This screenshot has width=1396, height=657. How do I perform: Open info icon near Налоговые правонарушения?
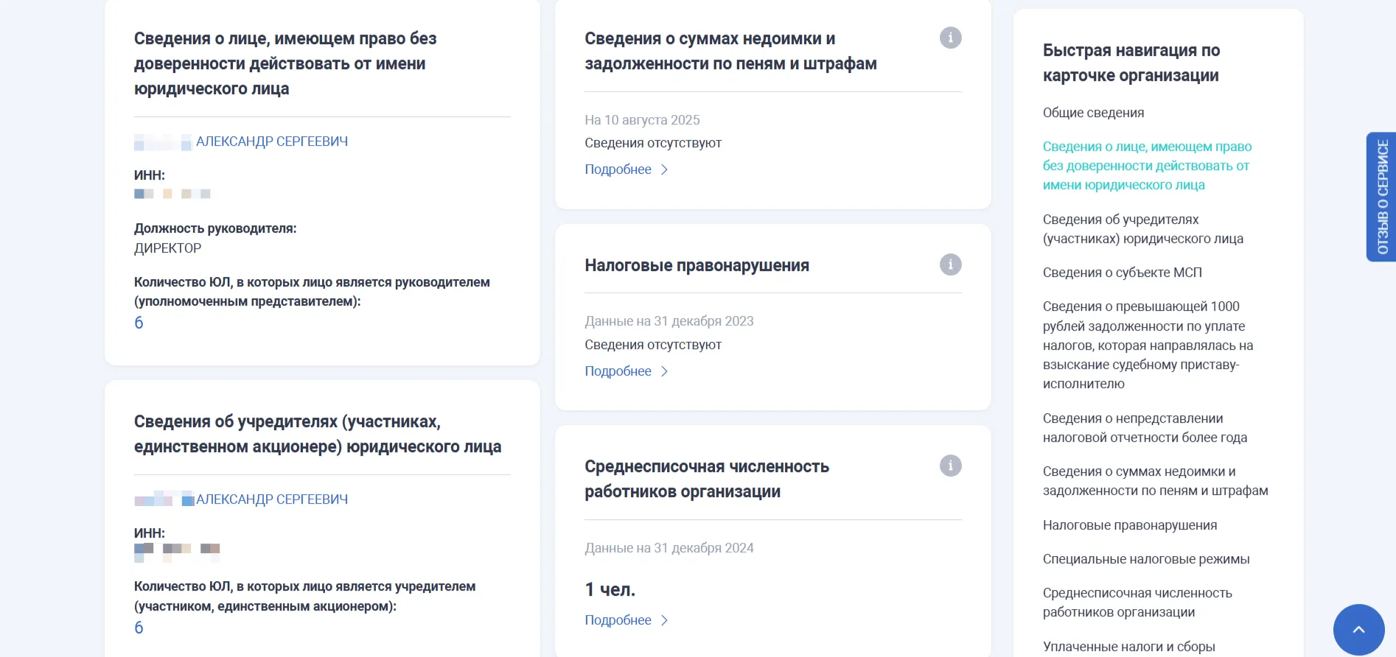click(x=951, y=264)
